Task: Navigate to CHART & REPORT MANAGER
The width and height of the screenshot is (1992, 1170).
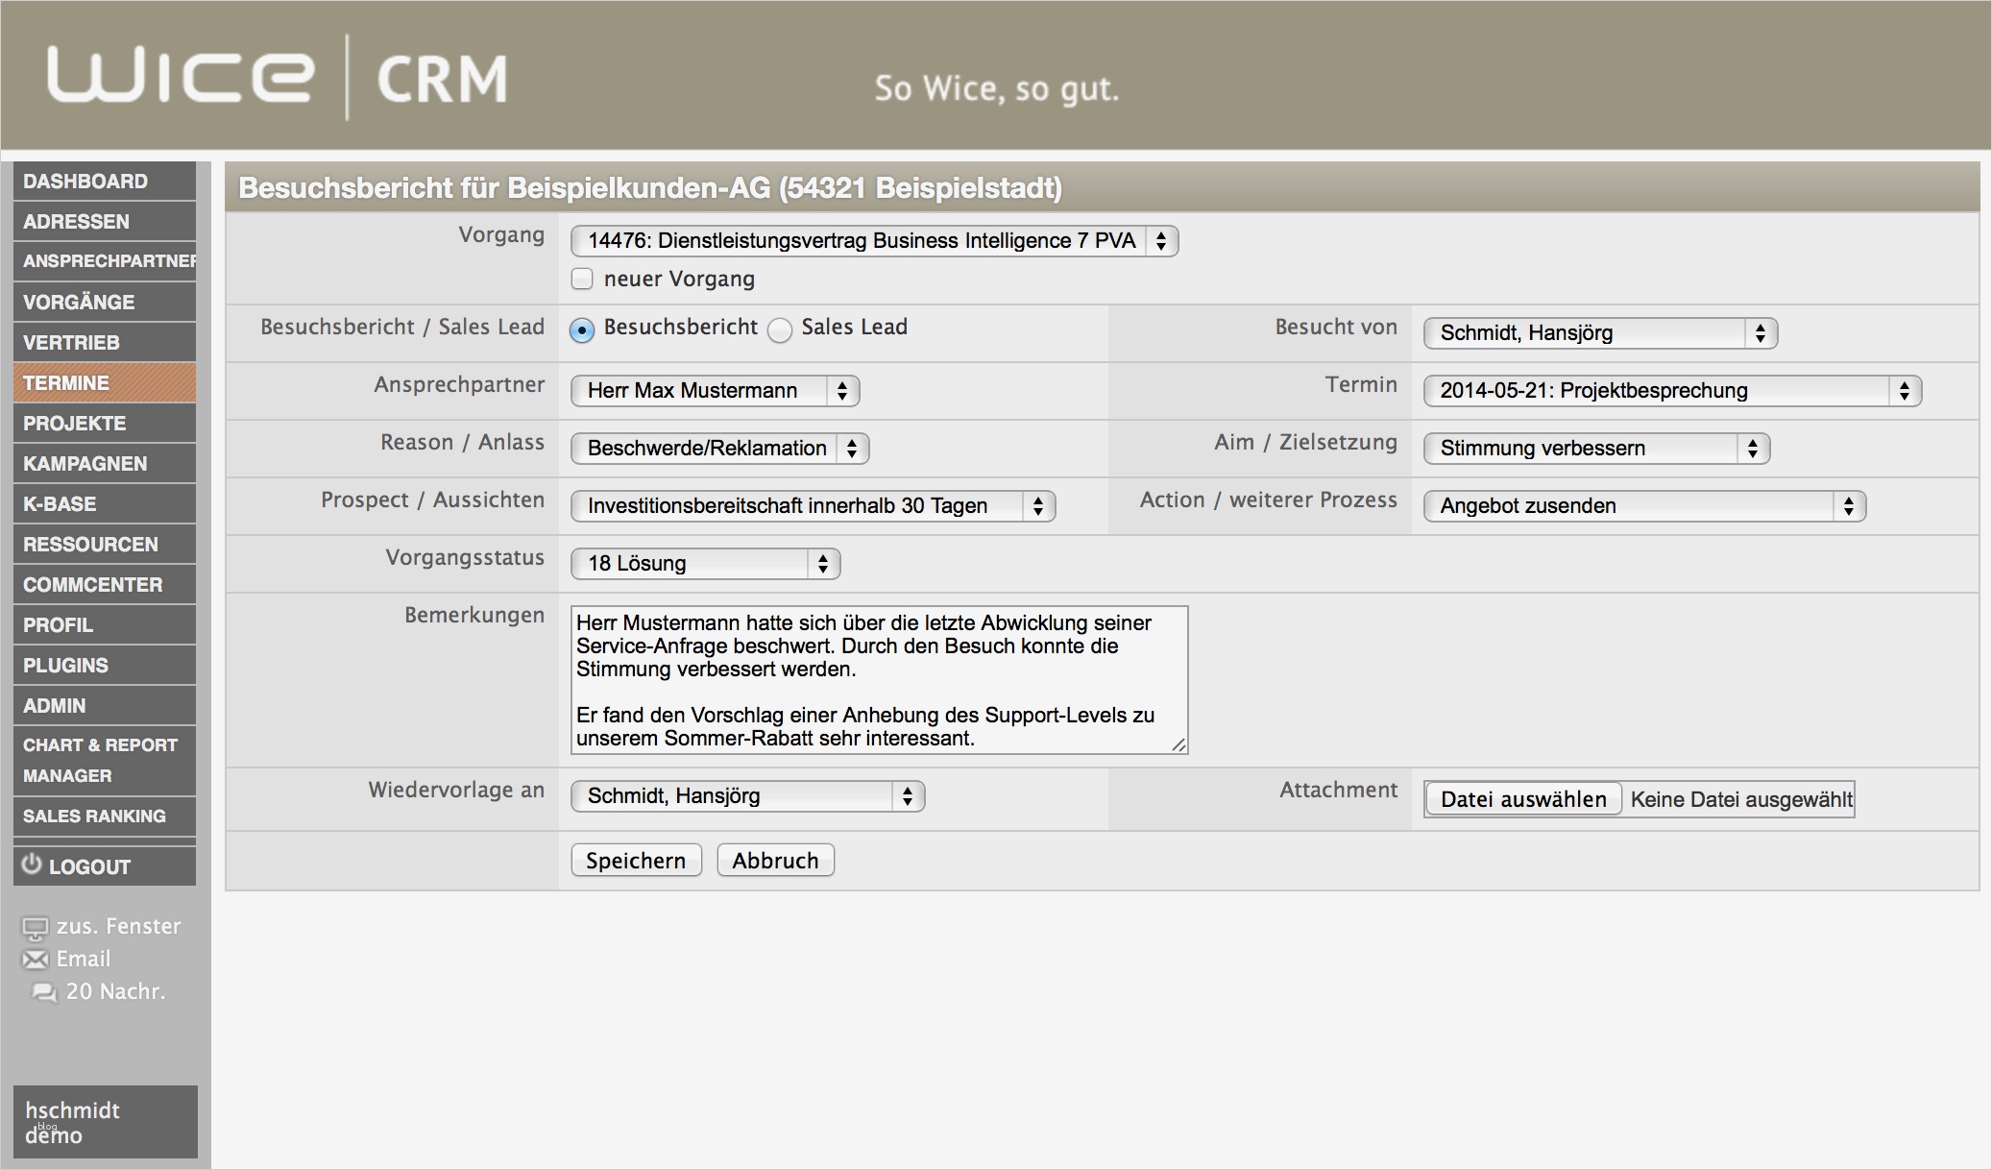Action: (104, 759)
